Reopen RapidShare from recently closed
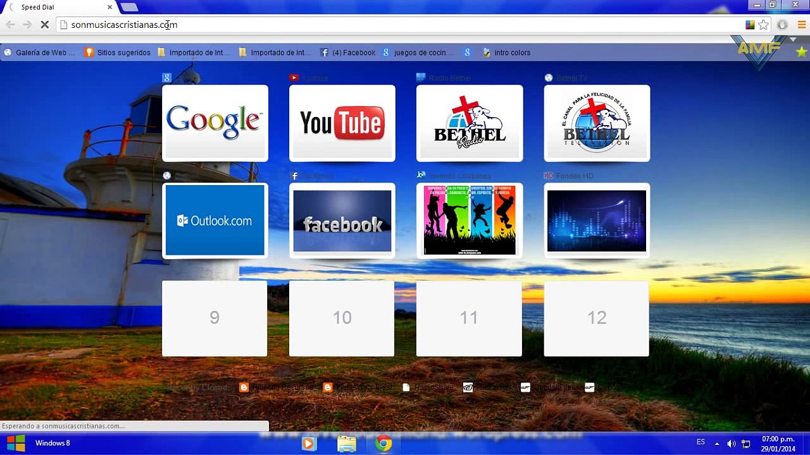The width and height of the screenshot is (810, 455). click(x=428, y=387)
